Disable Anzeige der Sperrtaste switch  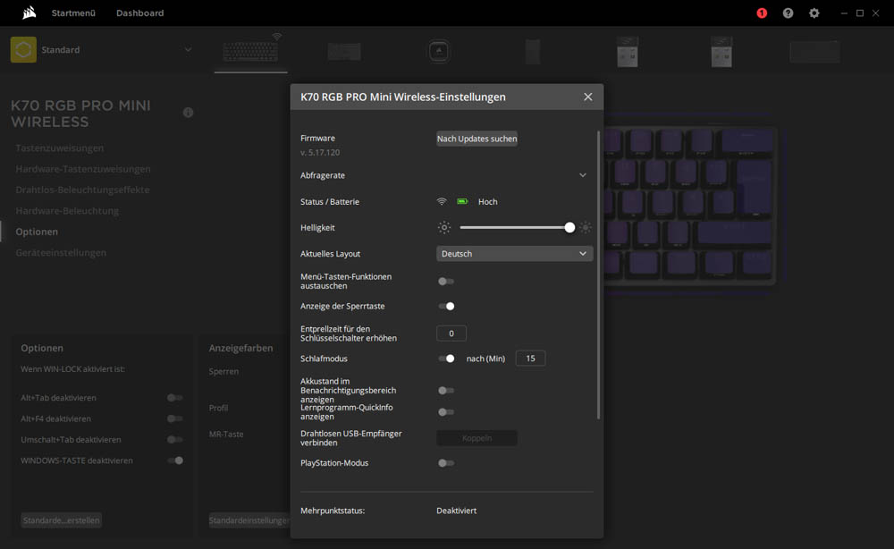[x=446, y=306]
